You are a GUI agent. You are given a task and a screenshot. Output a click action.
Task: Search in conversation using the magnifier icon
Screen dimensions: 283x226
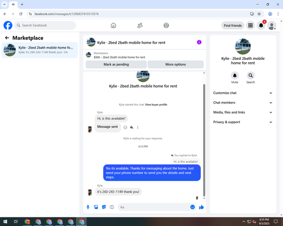(251, 76)
